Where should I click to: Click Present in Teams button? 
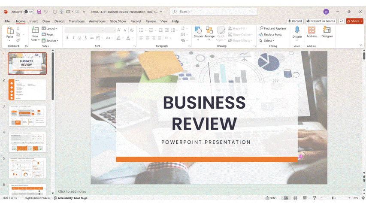(321, 21)
